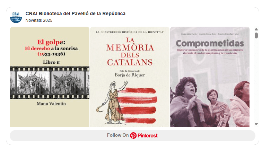Click the scrollbar up arrow
Viewport: 271px width, 153px height.
[256, 29]
